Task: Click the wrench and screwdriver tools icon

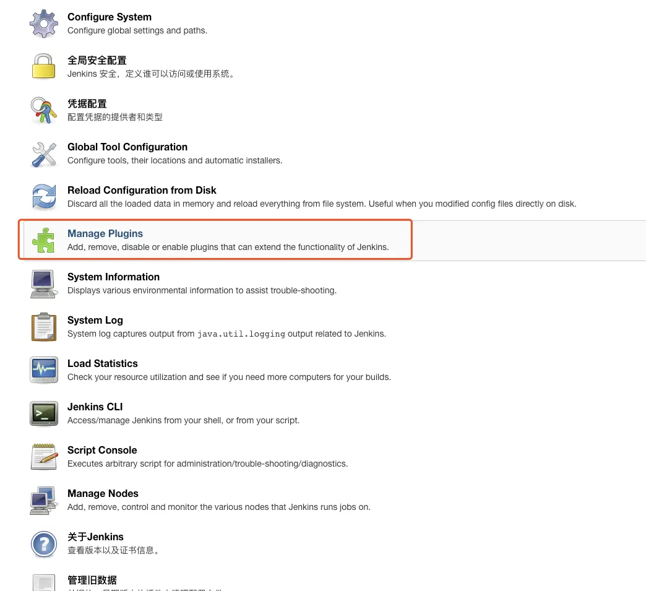Action: click(44, 155)
